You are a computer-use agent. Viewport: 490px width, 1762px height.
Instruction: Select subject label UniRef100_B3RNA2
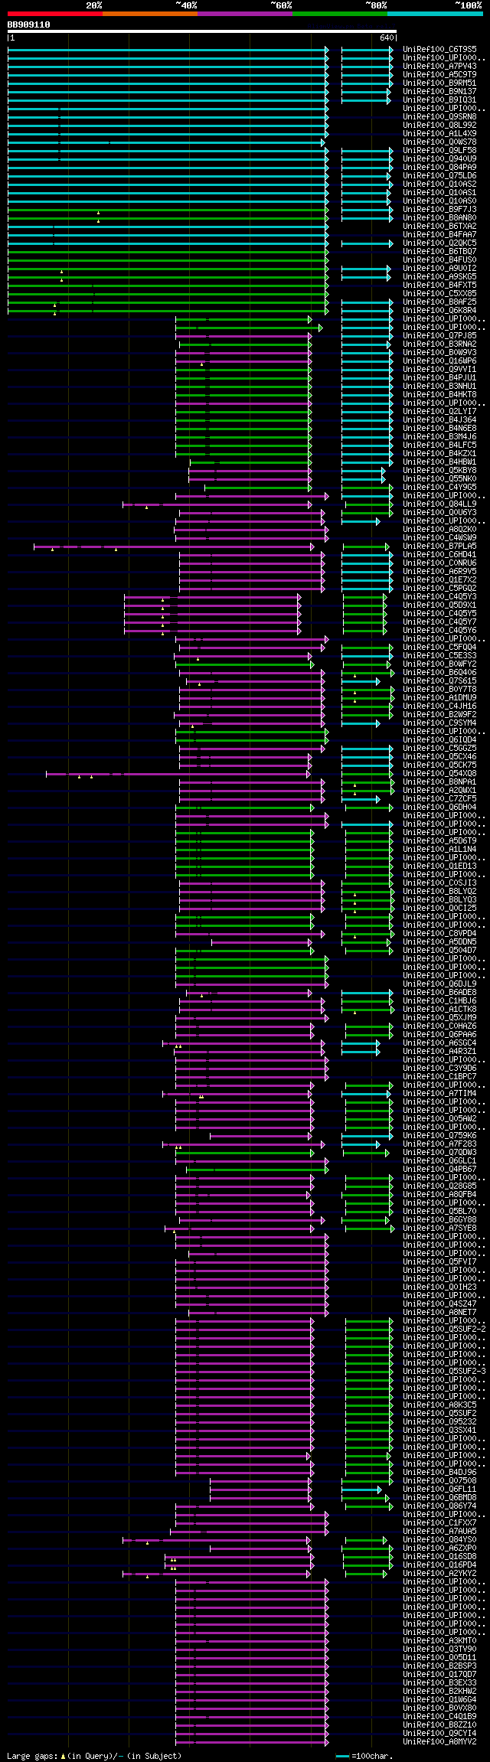(439, 344)
